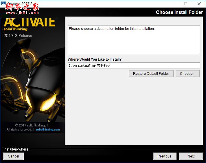Click the 'Where Would You Like to Install?' label
The image size is (206, 163).
[x=95, y=59]
